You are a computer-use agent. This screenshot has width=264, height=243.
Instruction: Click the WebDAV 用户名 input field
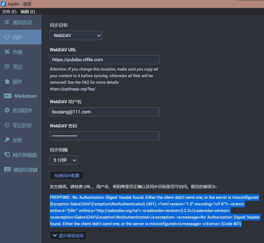(104, 112)
